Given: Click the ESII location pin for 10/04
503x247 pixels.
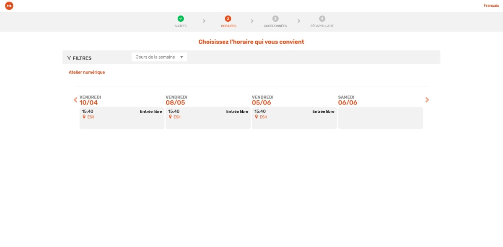Looking at the screenshot, I should click(84, 117).
